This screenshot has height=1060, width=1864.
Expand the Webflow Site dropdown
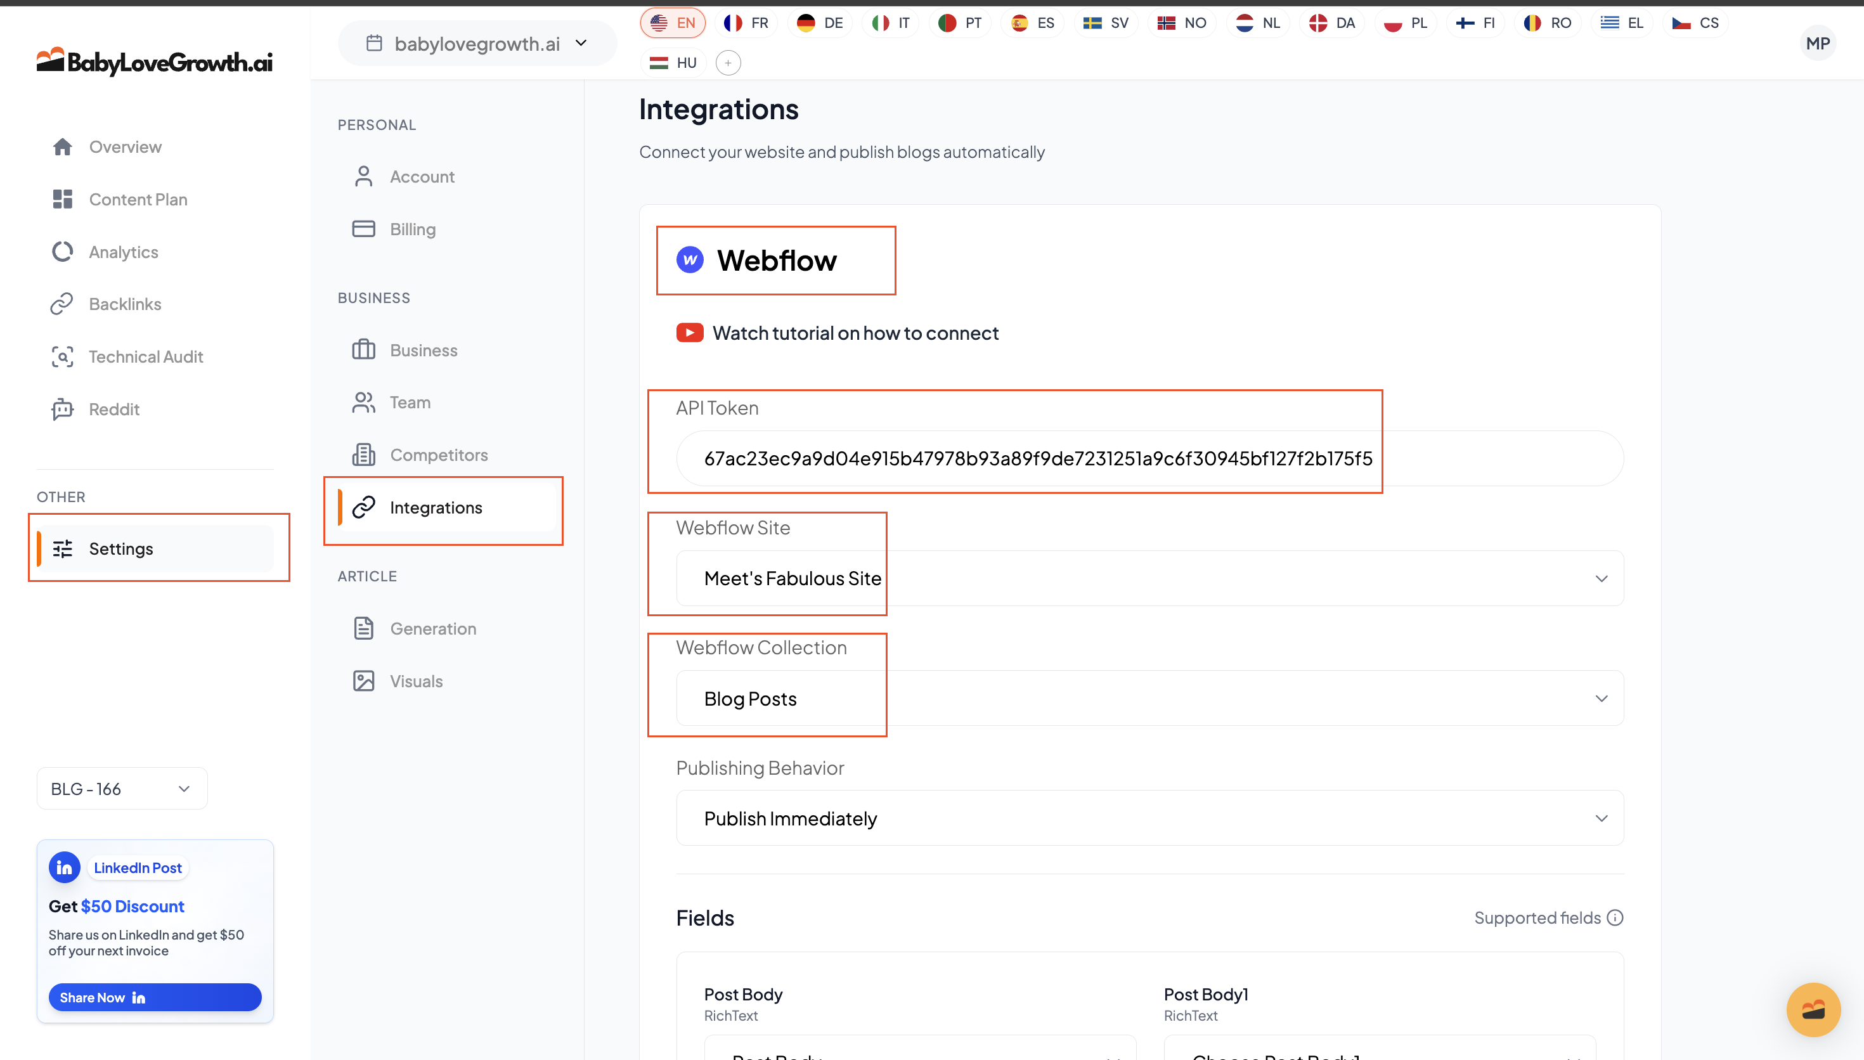click(x=1149, y=578)
